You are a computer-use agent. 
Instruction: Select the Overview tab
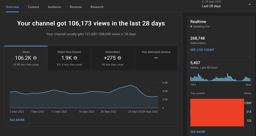click(12, 7)
